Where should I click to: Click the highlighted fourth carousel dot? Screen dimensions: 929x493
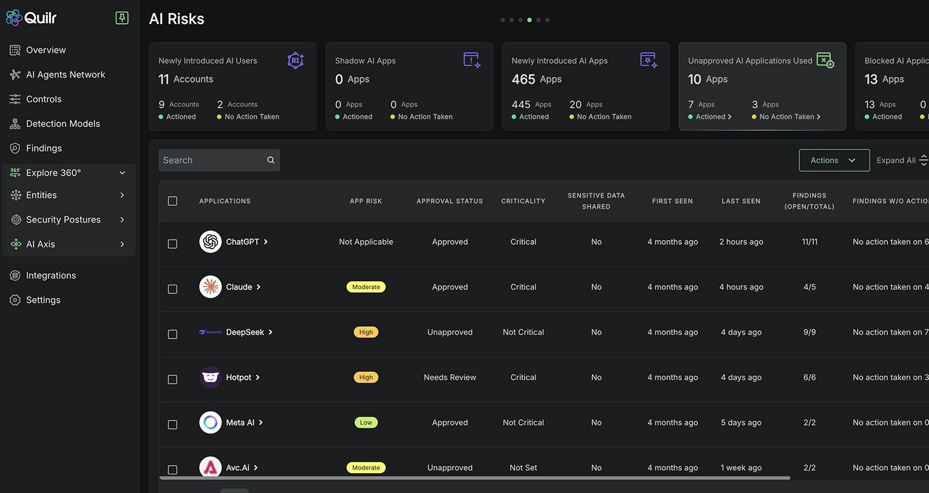529,20
